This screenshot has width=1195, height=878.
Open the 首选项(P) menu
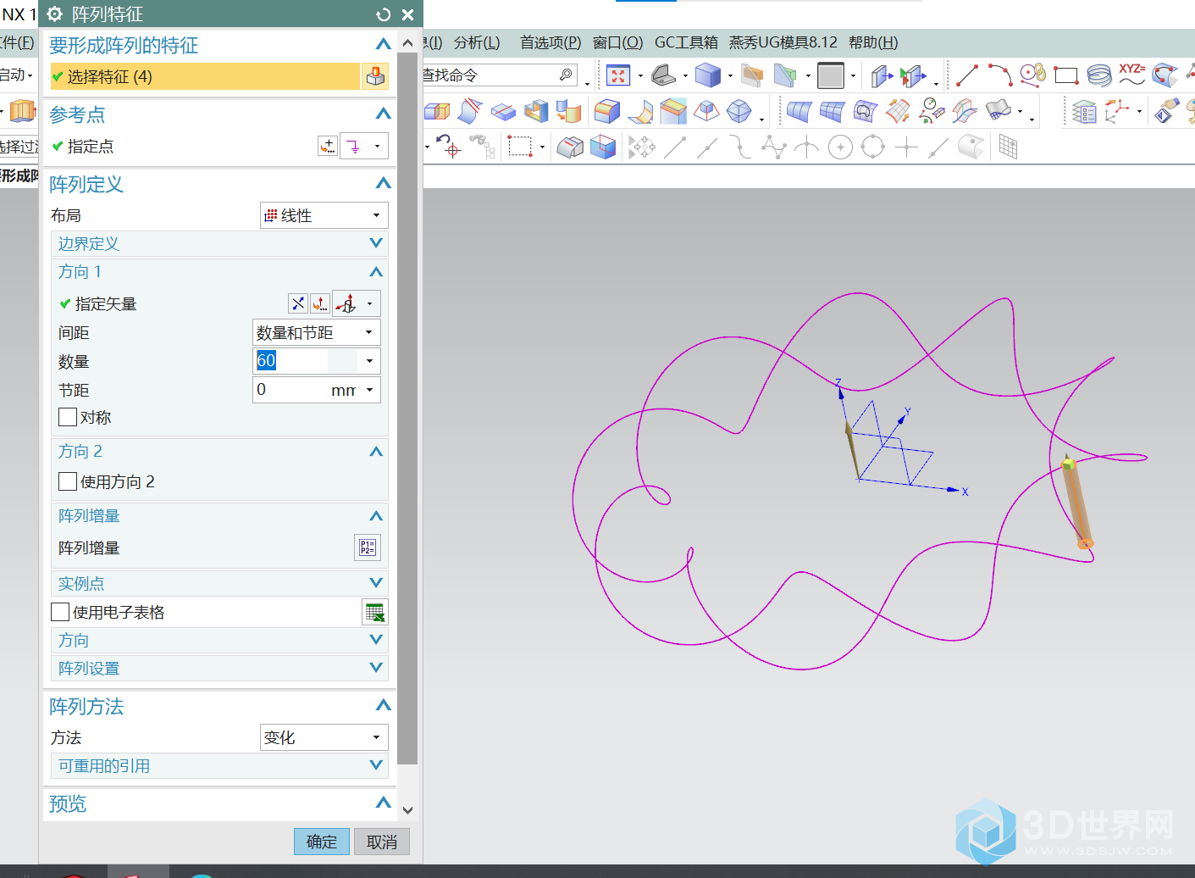click(x=550, y=42)
